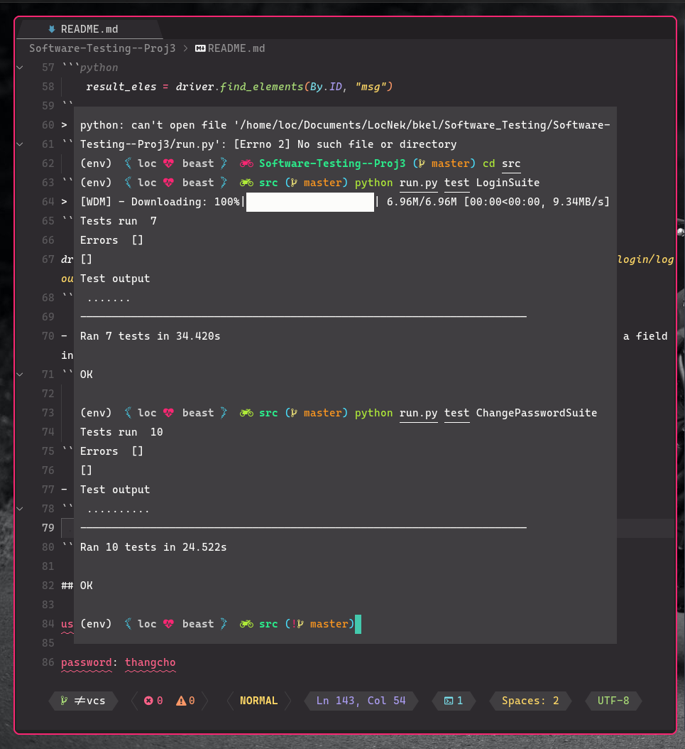This screenshot has height=749, width=685.
Task: Collapse the fold at line 71
Action: (20, 374)
